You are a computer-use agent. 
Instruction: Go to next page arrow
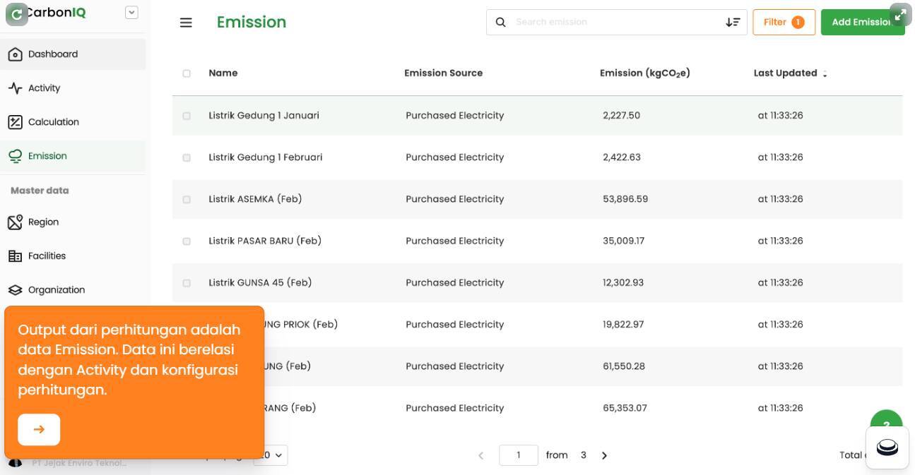(604, 456)
